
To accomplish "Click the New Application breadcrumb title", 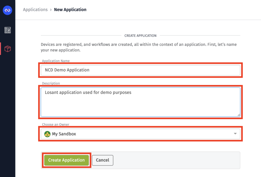I will pyautogui.click(x=70, y=10).
